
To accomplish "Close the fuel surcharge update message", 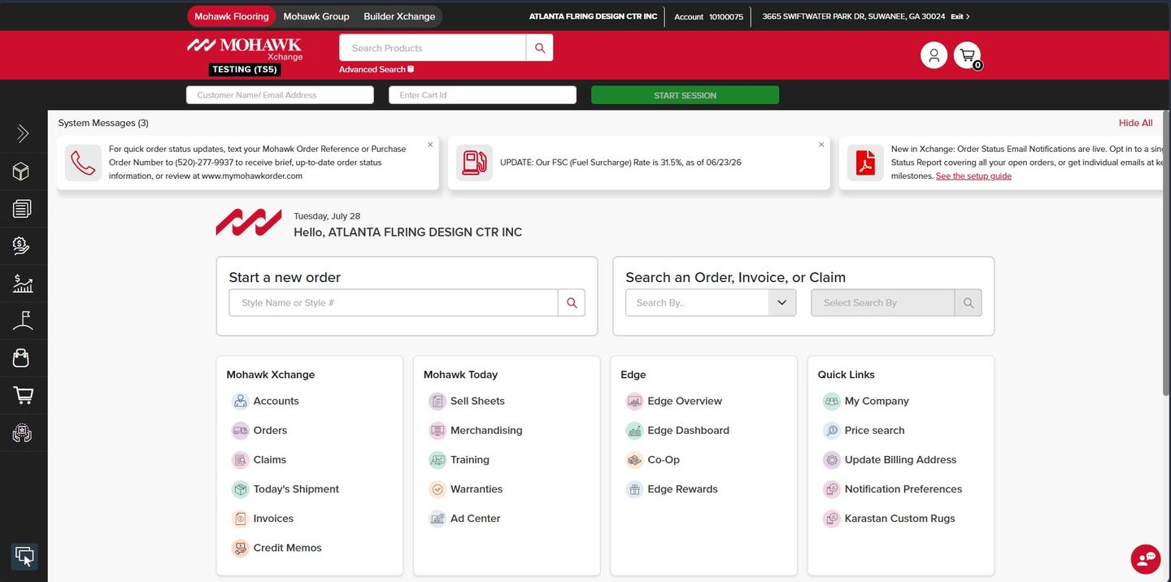I will [821, 145].
